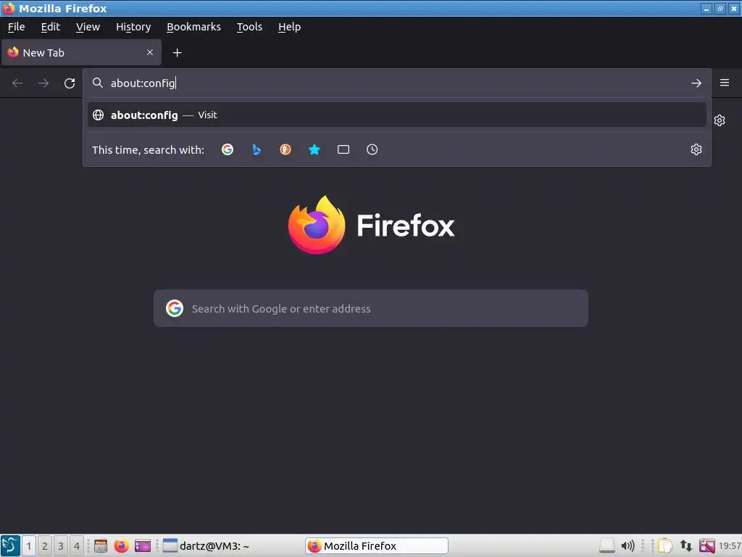Search this time with Google
Viewport: 742px width, 557px height.
[x=228, y=149]
